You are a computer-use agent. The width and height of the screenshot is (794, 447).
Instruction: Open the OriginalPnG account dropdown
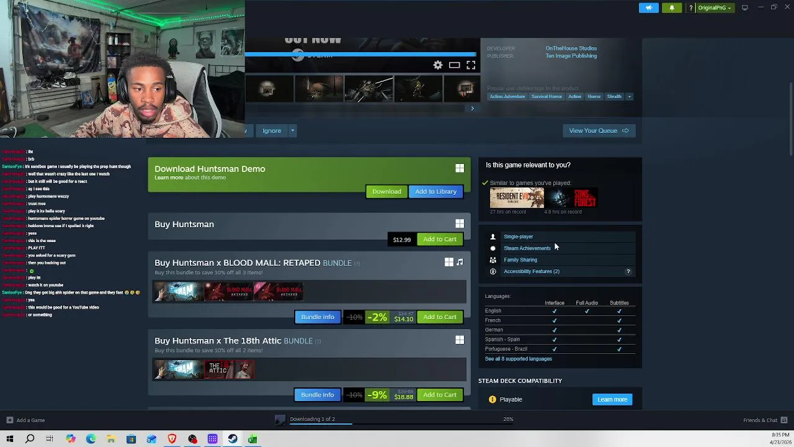pyautogui.click(x=714, y=7)
